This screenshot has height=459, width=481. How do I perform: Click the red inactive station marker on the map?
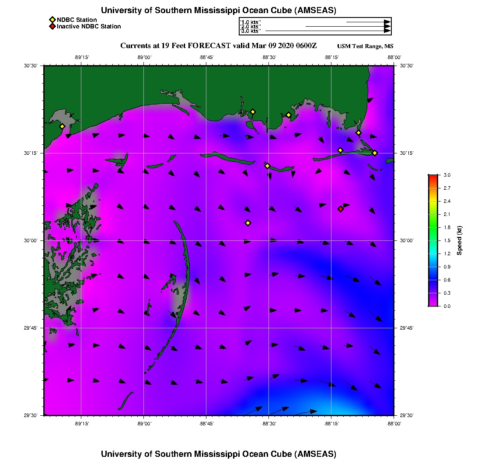[x=341, y=209]
